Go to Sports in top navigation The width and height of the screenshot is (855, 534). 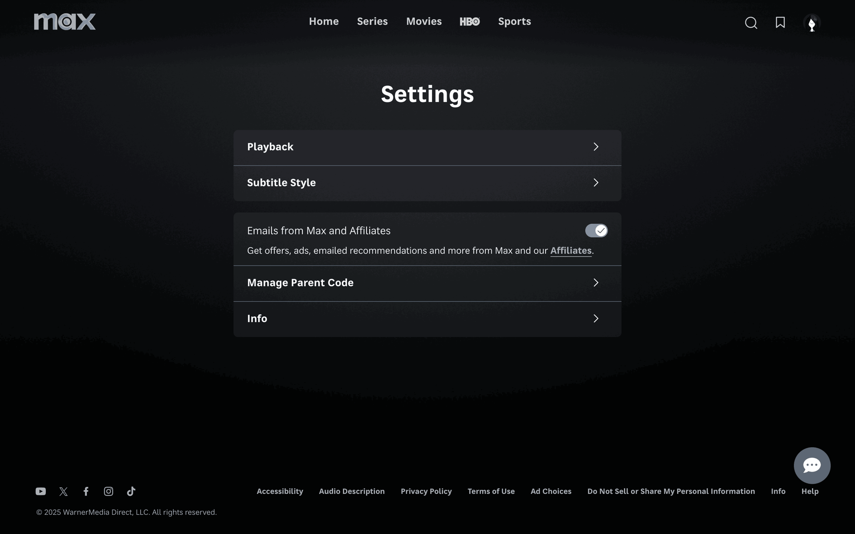[514, 21]
